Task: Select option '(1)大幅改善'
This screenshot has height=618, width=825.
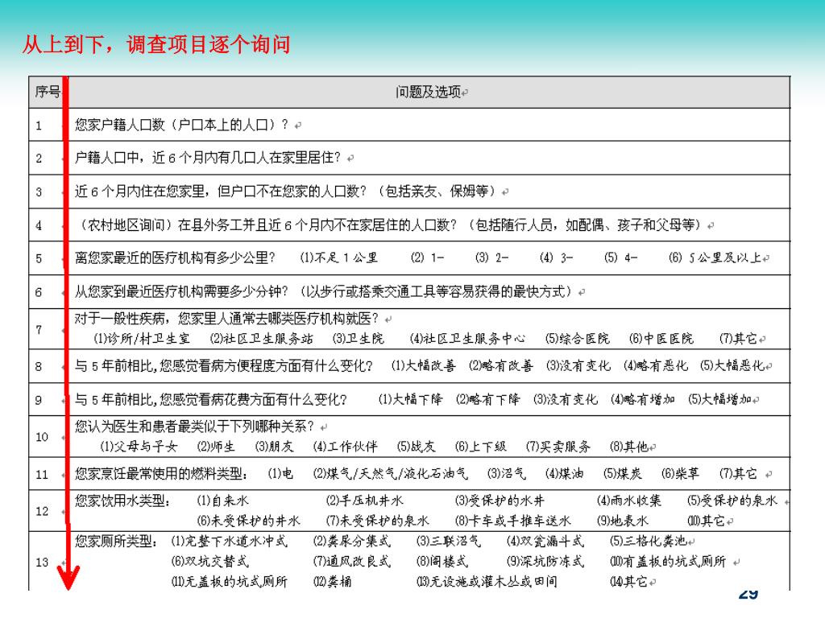Action: [x=424, y=366]
